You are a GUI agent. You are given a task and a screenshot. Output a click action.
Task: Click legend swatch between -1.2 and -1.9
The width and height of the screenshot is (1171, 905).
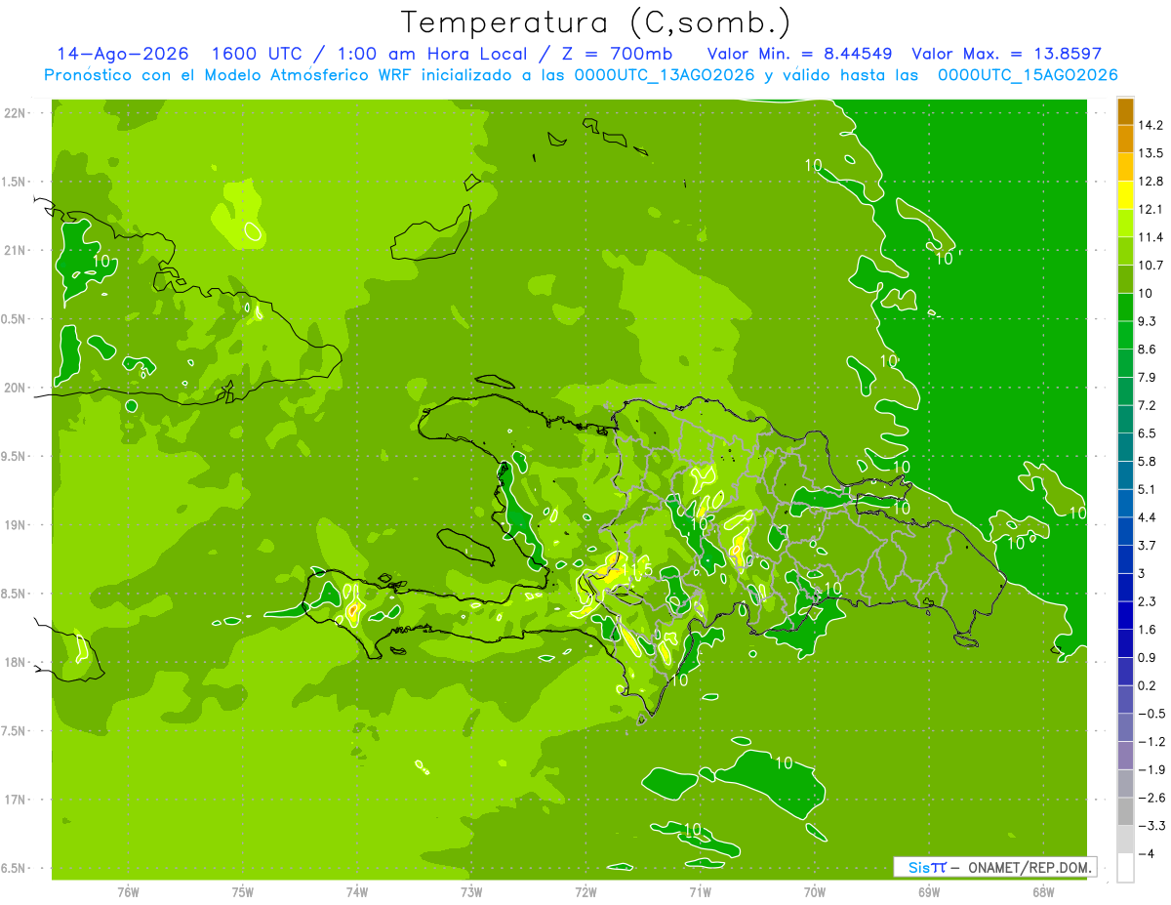[x=1125, y=756]
